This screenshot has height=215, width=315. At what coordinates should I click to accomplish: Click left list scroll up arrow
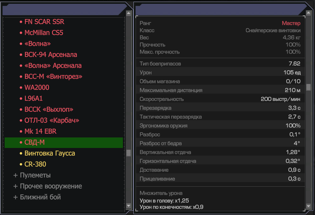pyautogui.click(x=128, y=13)
